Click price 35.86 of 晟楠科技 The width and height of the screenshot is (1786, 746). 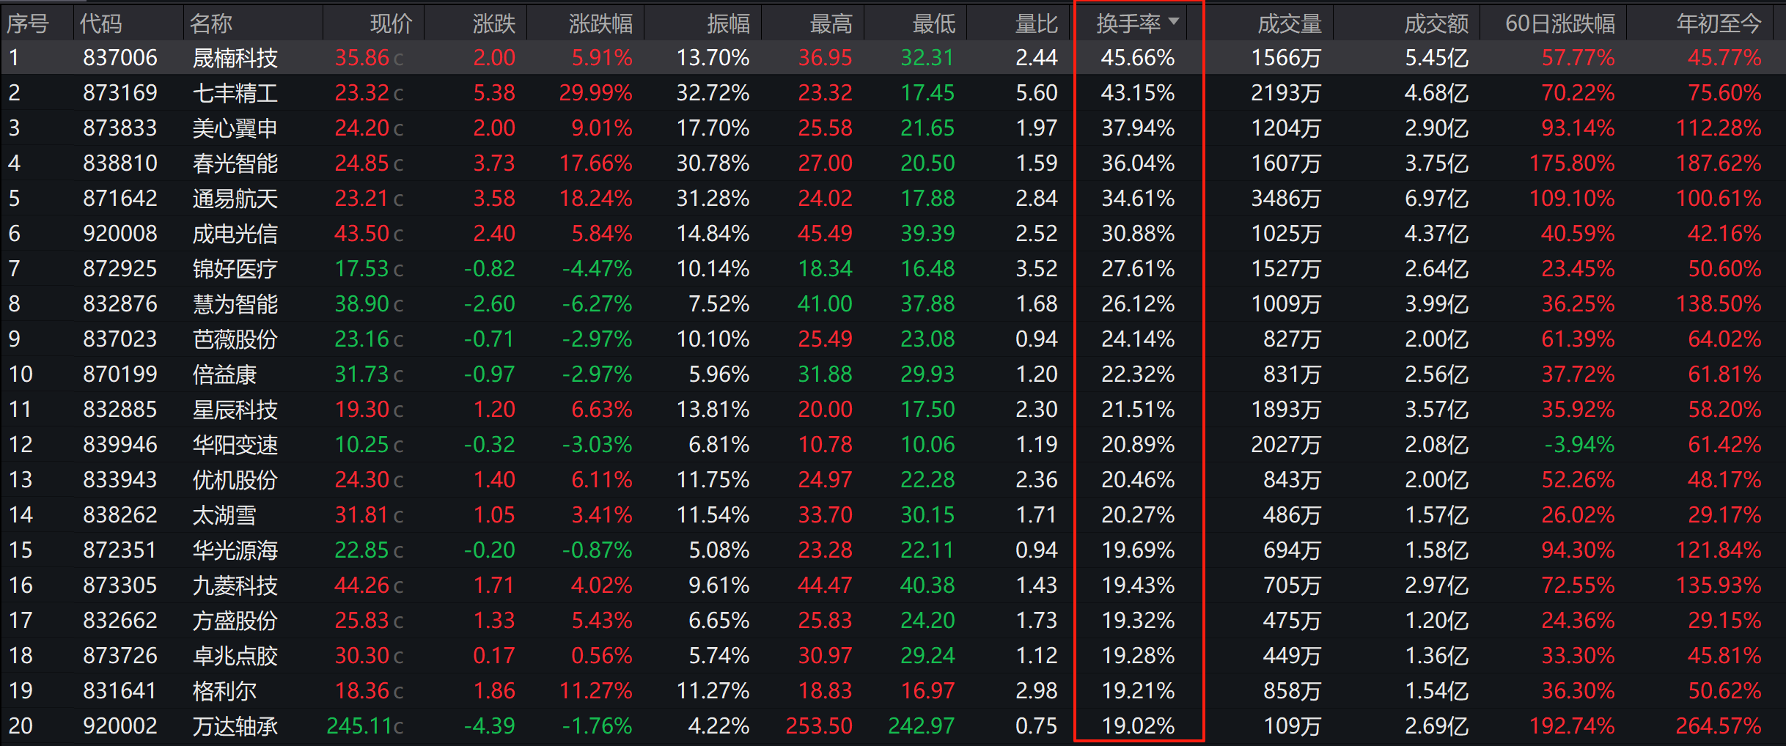coord(363,58)
